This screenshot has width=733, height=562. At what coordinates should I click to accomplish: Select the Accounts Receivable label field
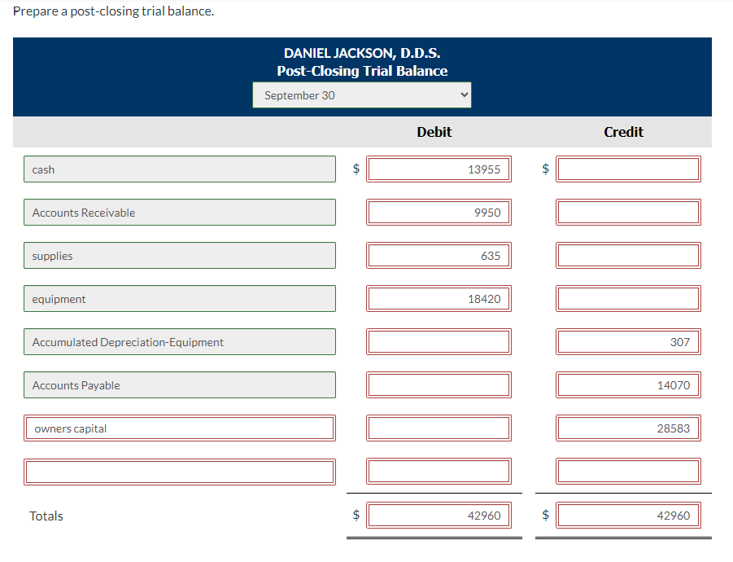[x=179, y=212]
